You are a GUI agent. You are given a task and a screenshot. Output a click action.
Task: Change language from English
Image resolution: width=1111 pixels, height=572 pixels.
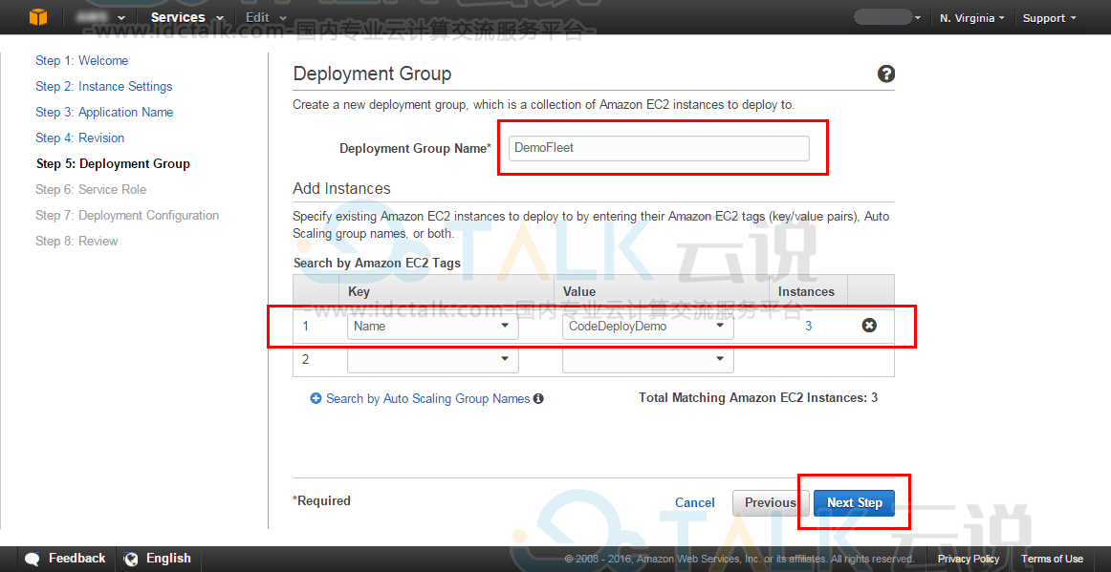tap(158, 559)
